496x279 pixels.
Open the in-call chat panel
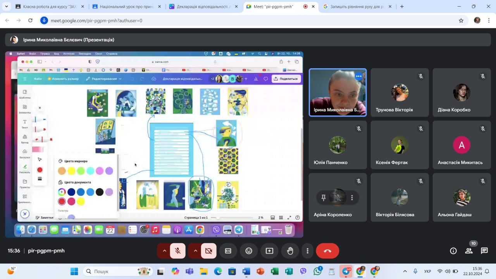tap(484, 251)
